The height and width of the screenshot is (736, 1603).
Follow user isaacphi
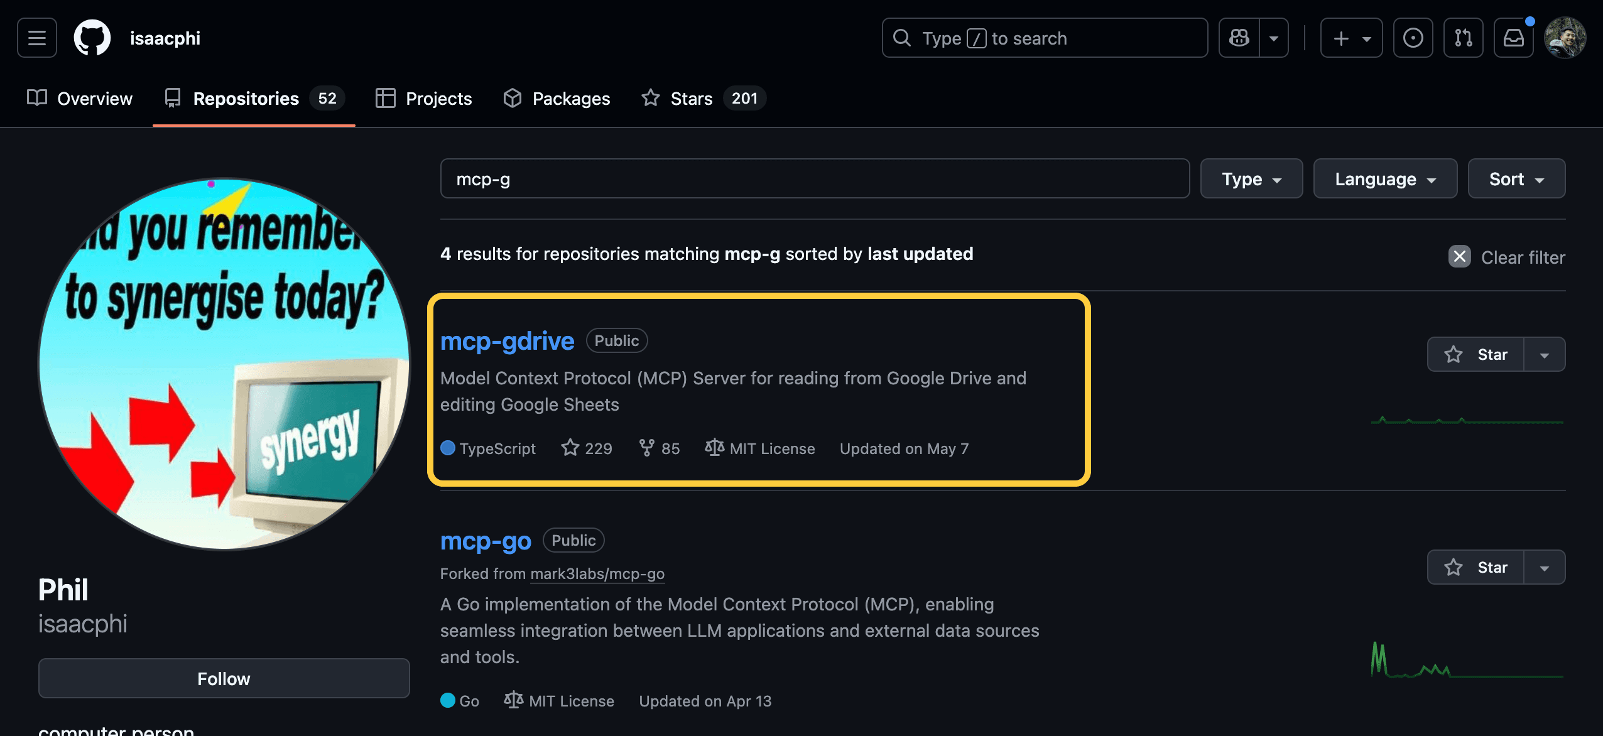(x=224, y=678)
